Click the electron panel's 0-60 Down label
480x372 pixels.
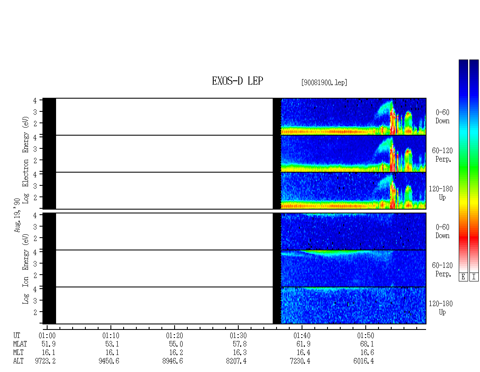click(443, 117)
